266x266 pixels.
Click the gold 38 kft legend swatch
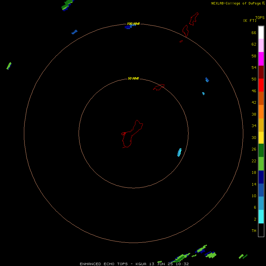[x=261, y=125]
